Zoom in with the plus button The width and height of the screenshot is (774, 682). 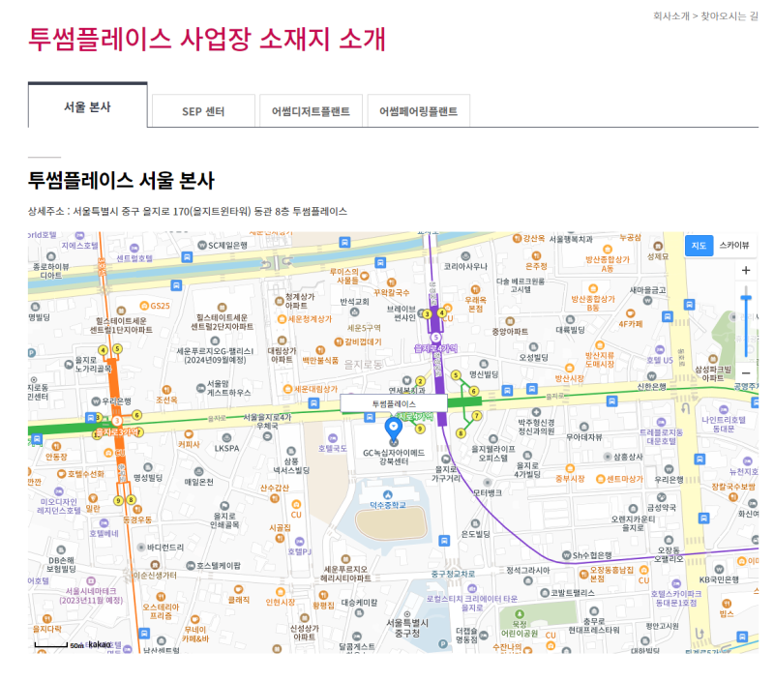pyautogui.click(x=745, y=271)
